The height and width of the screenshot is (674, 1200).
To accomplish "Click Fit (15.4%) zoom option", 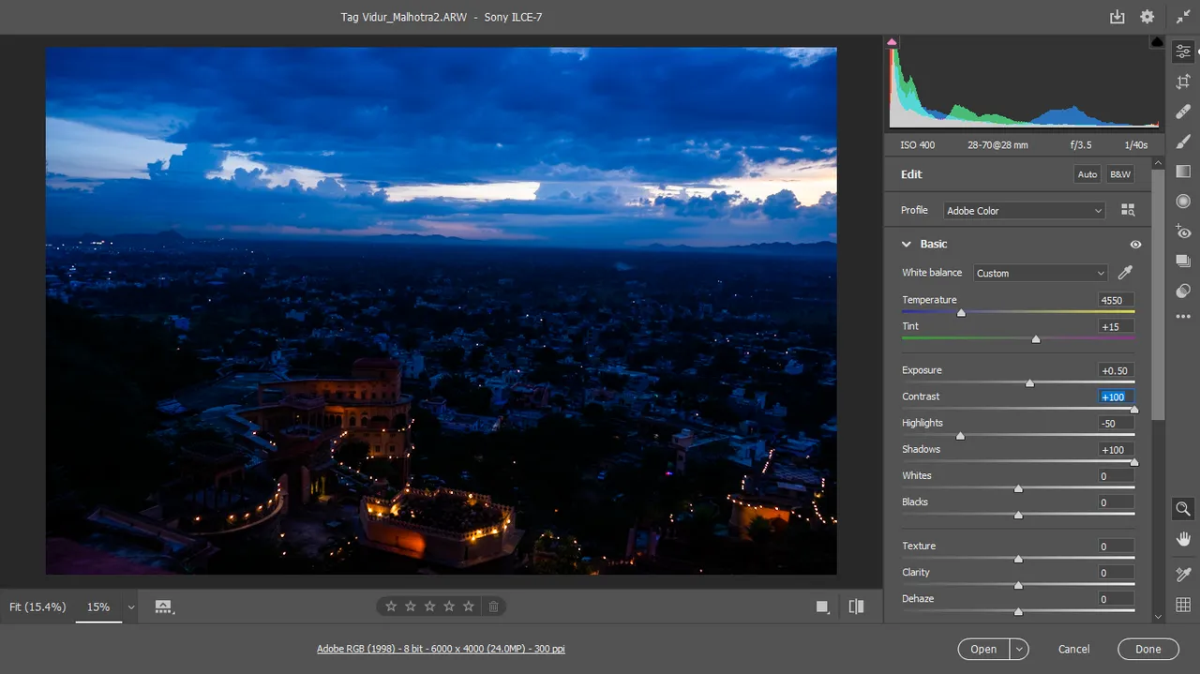I will coord(37,607).
